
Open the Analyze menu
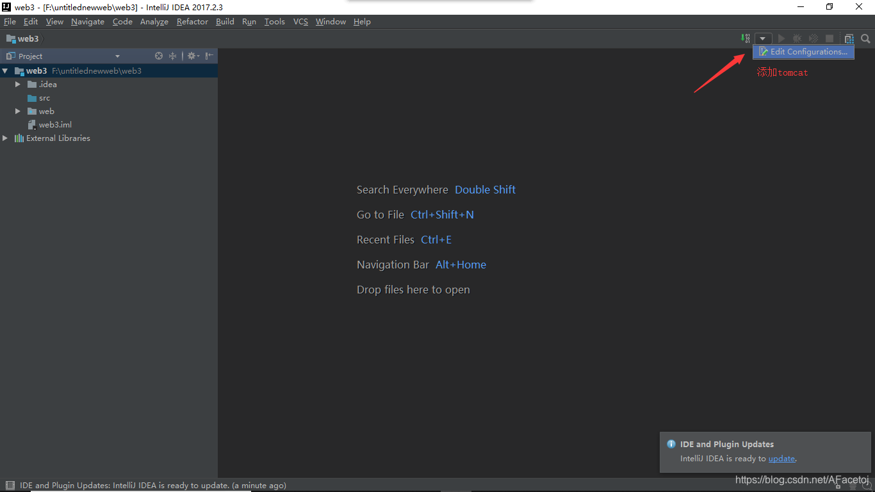point(154,22)
